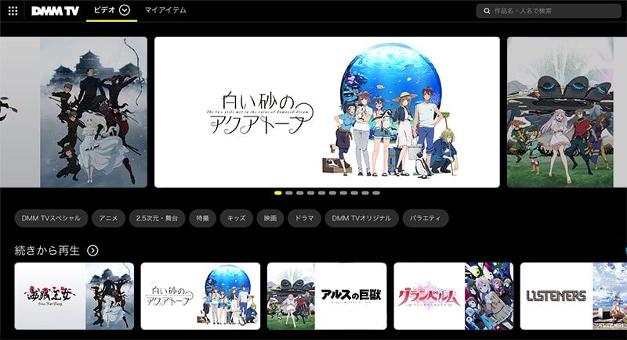
Task: Open the 続きから再生 arrow icon
Action: 92,250
